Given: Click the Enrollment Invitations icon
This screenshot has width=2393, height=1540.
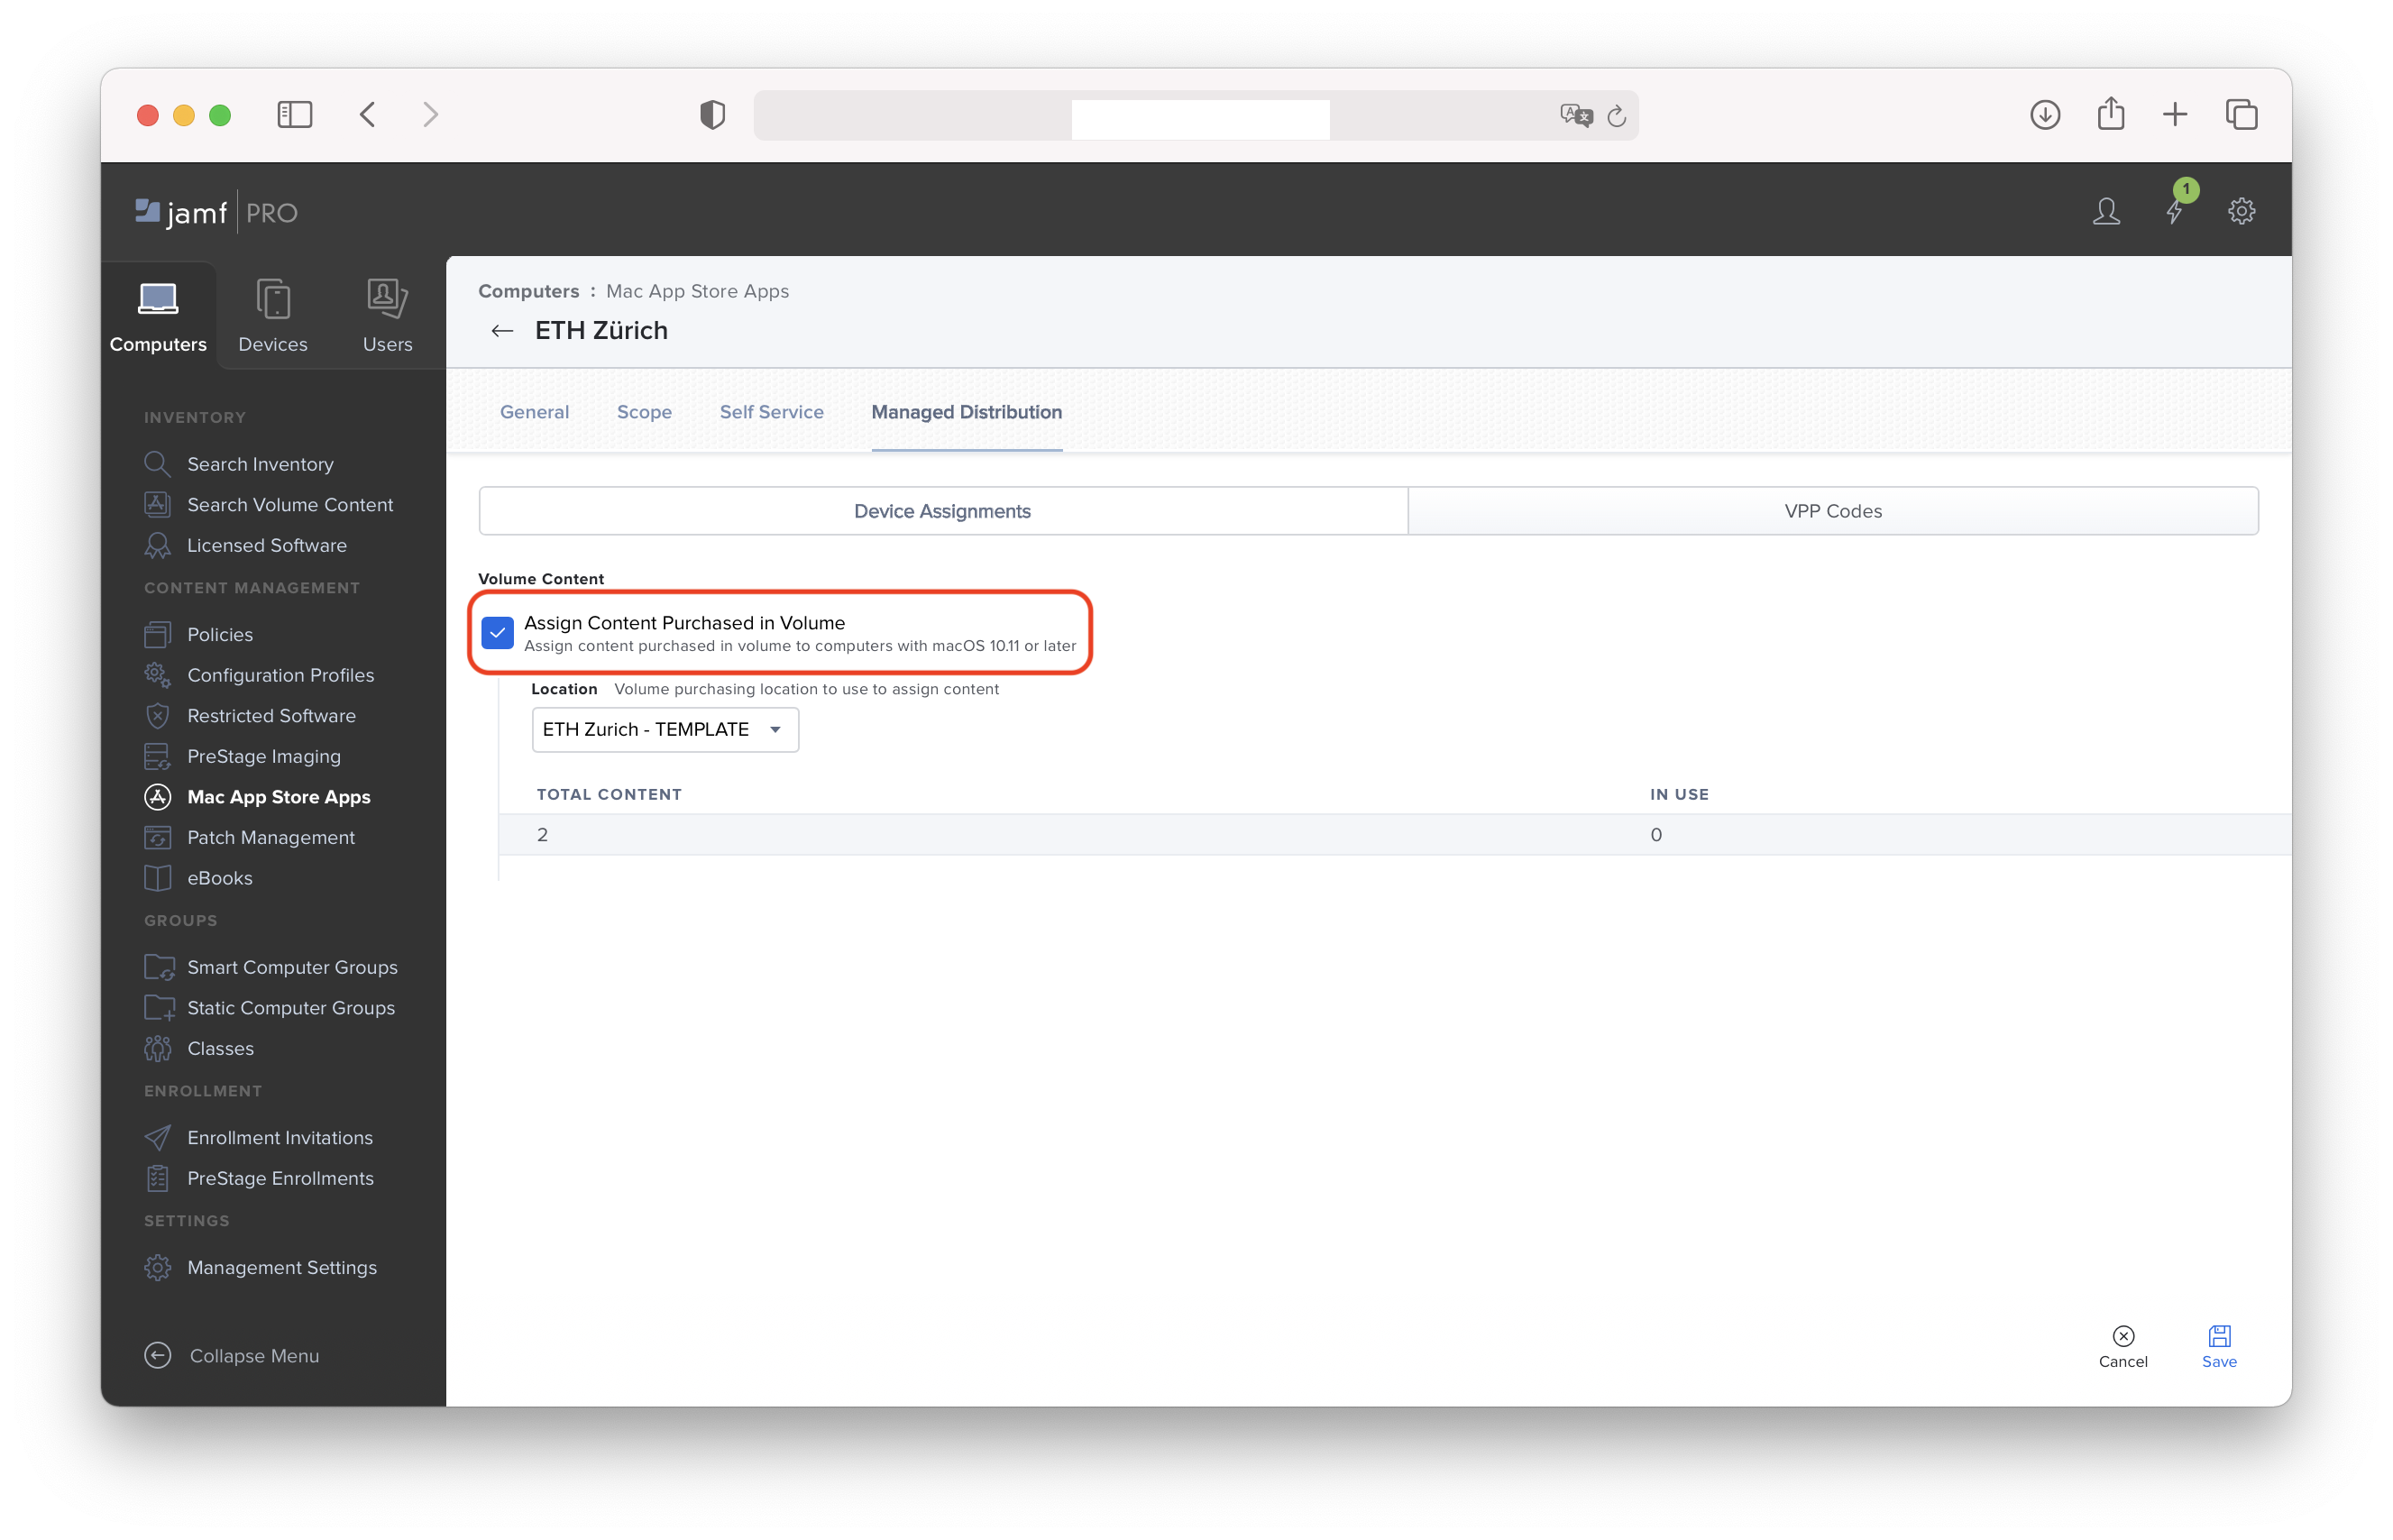Looking at the screenshot, I should click(159, 1135).
